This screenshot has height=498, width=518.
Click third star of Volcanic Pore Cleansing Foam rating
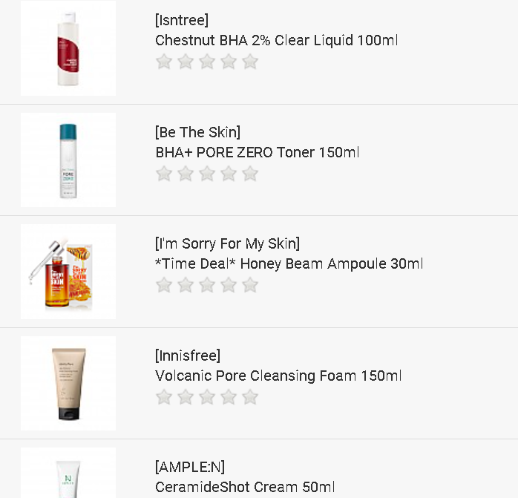(x=207, y=397)
